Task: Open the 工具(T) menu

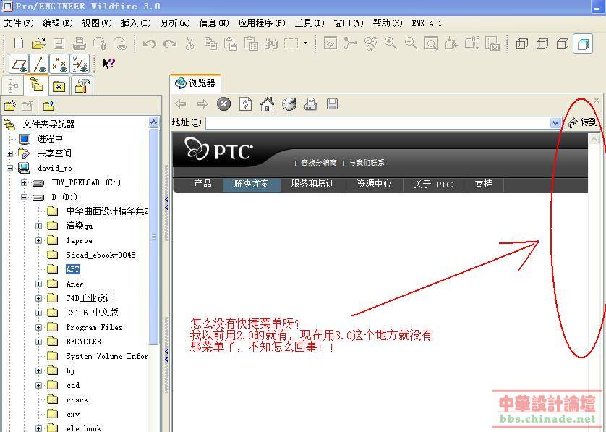Action: (310, 23)
